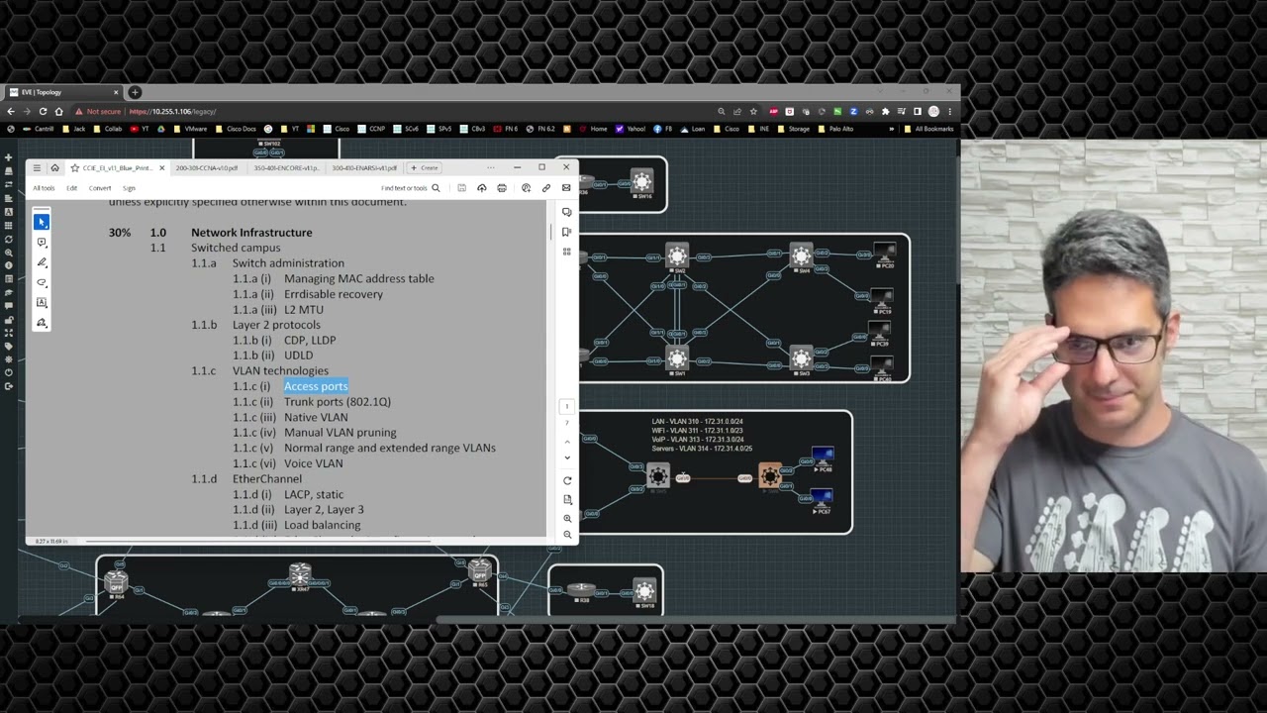1267x713 pixels.
Task: Click SW16 switch node in topology
Action: [x=642, y=182]
